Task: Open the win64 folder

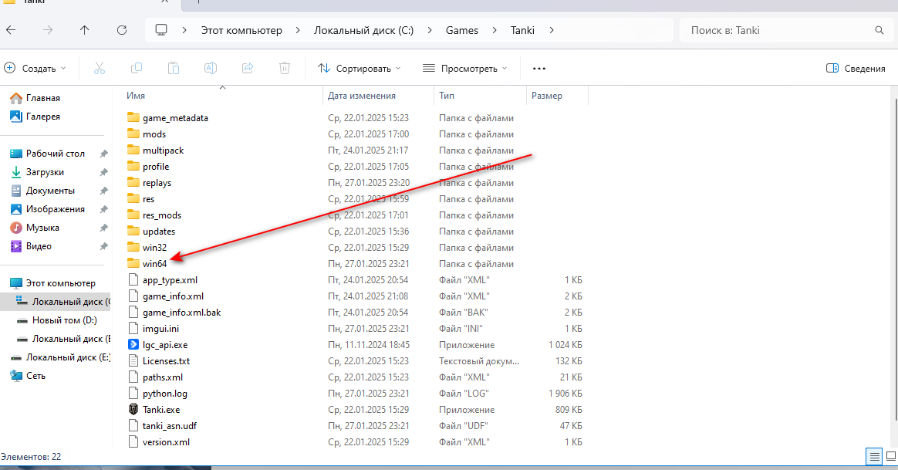Action: coord(154,264)
